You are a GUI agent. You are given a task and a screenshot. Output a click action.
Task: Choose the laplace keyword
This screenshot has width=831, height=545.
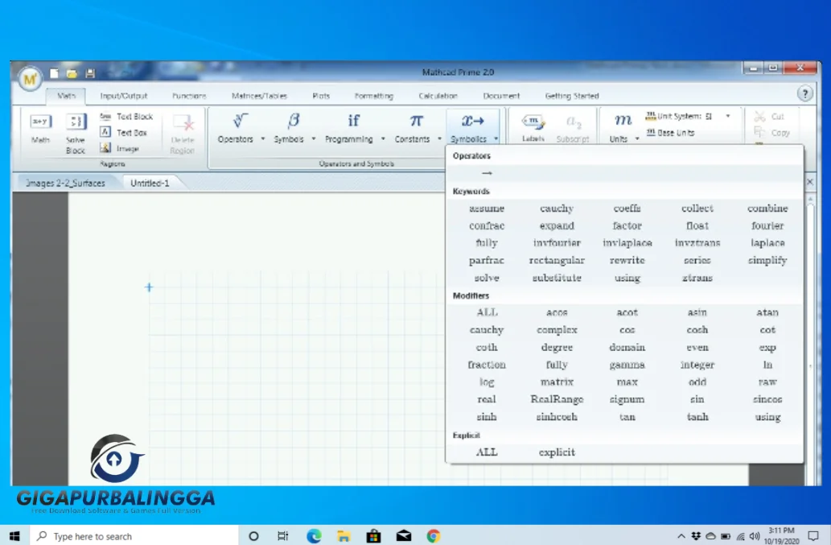click(767, 243)
